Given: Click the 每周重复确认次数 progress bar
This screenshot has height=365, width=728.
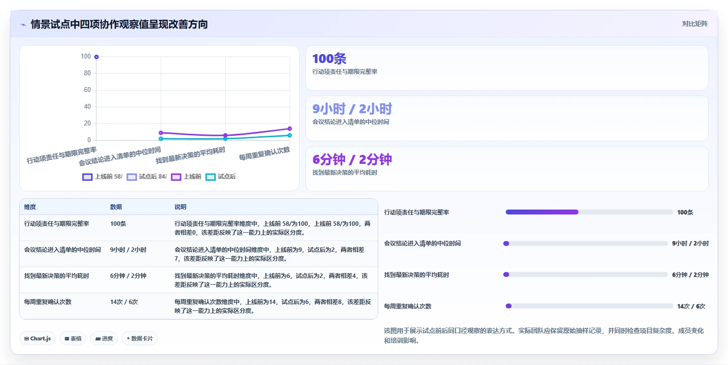Looking at the screenshot, I should pos(589,306).
